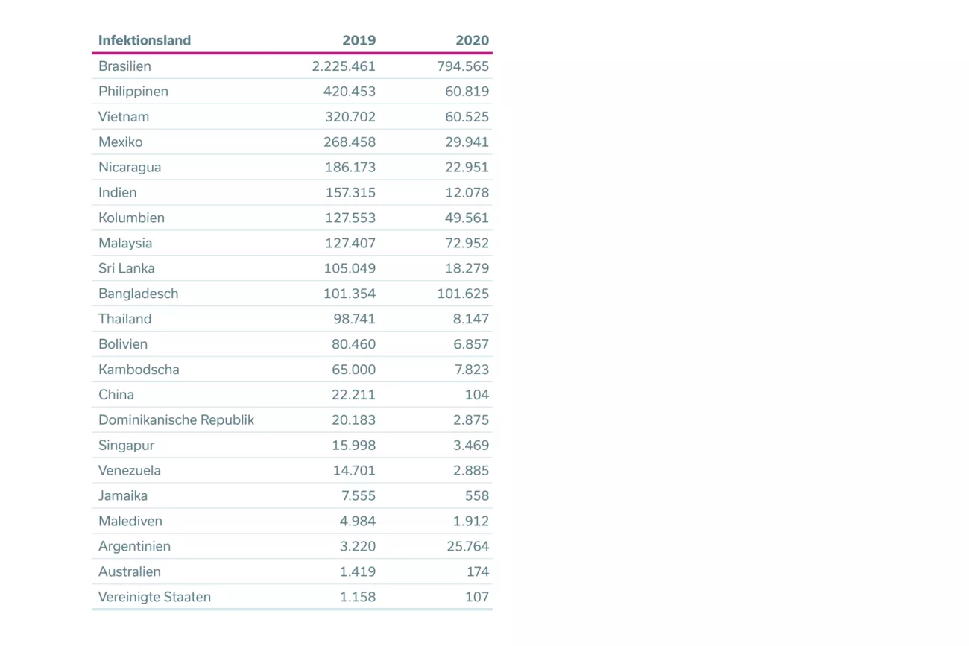Click Thailand 2020 value 8.147

[472, 319]
